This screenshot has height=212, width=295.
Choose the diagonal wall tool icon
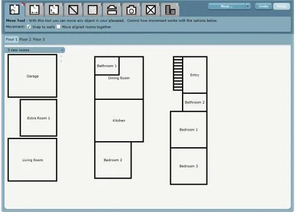[x=73, y=10]
